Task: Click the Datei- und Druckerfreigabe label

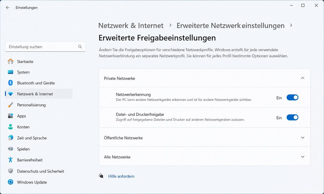Action: tap(140, 115)
